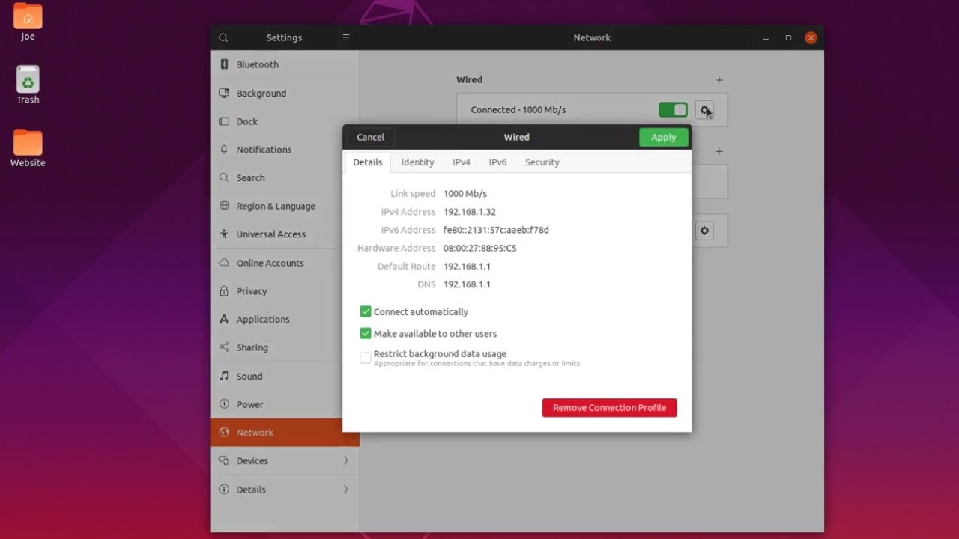The image size is (959, 539).
Task: Switch to the IPv6 tab
Action: pyautogui.click(x=497, y=162)
